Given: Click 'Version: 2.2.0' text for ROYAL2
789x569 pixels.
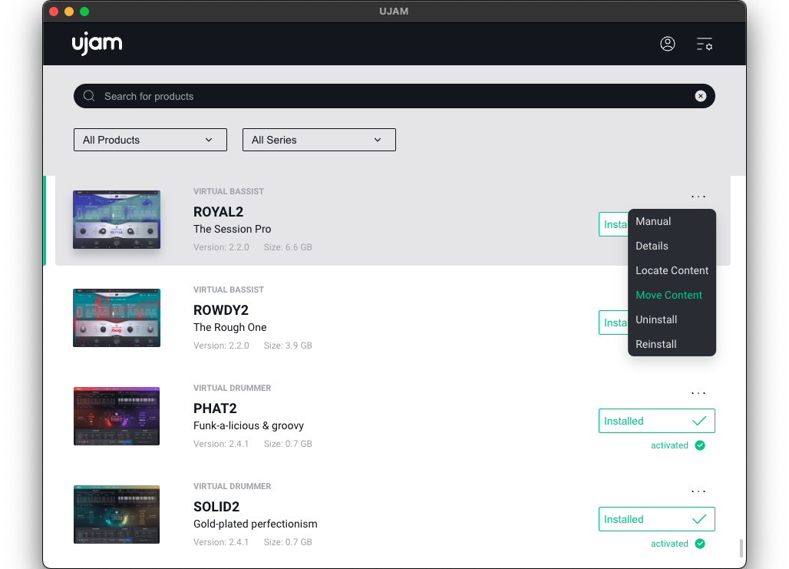Looking at the screenshot, I should pos(221,247).
